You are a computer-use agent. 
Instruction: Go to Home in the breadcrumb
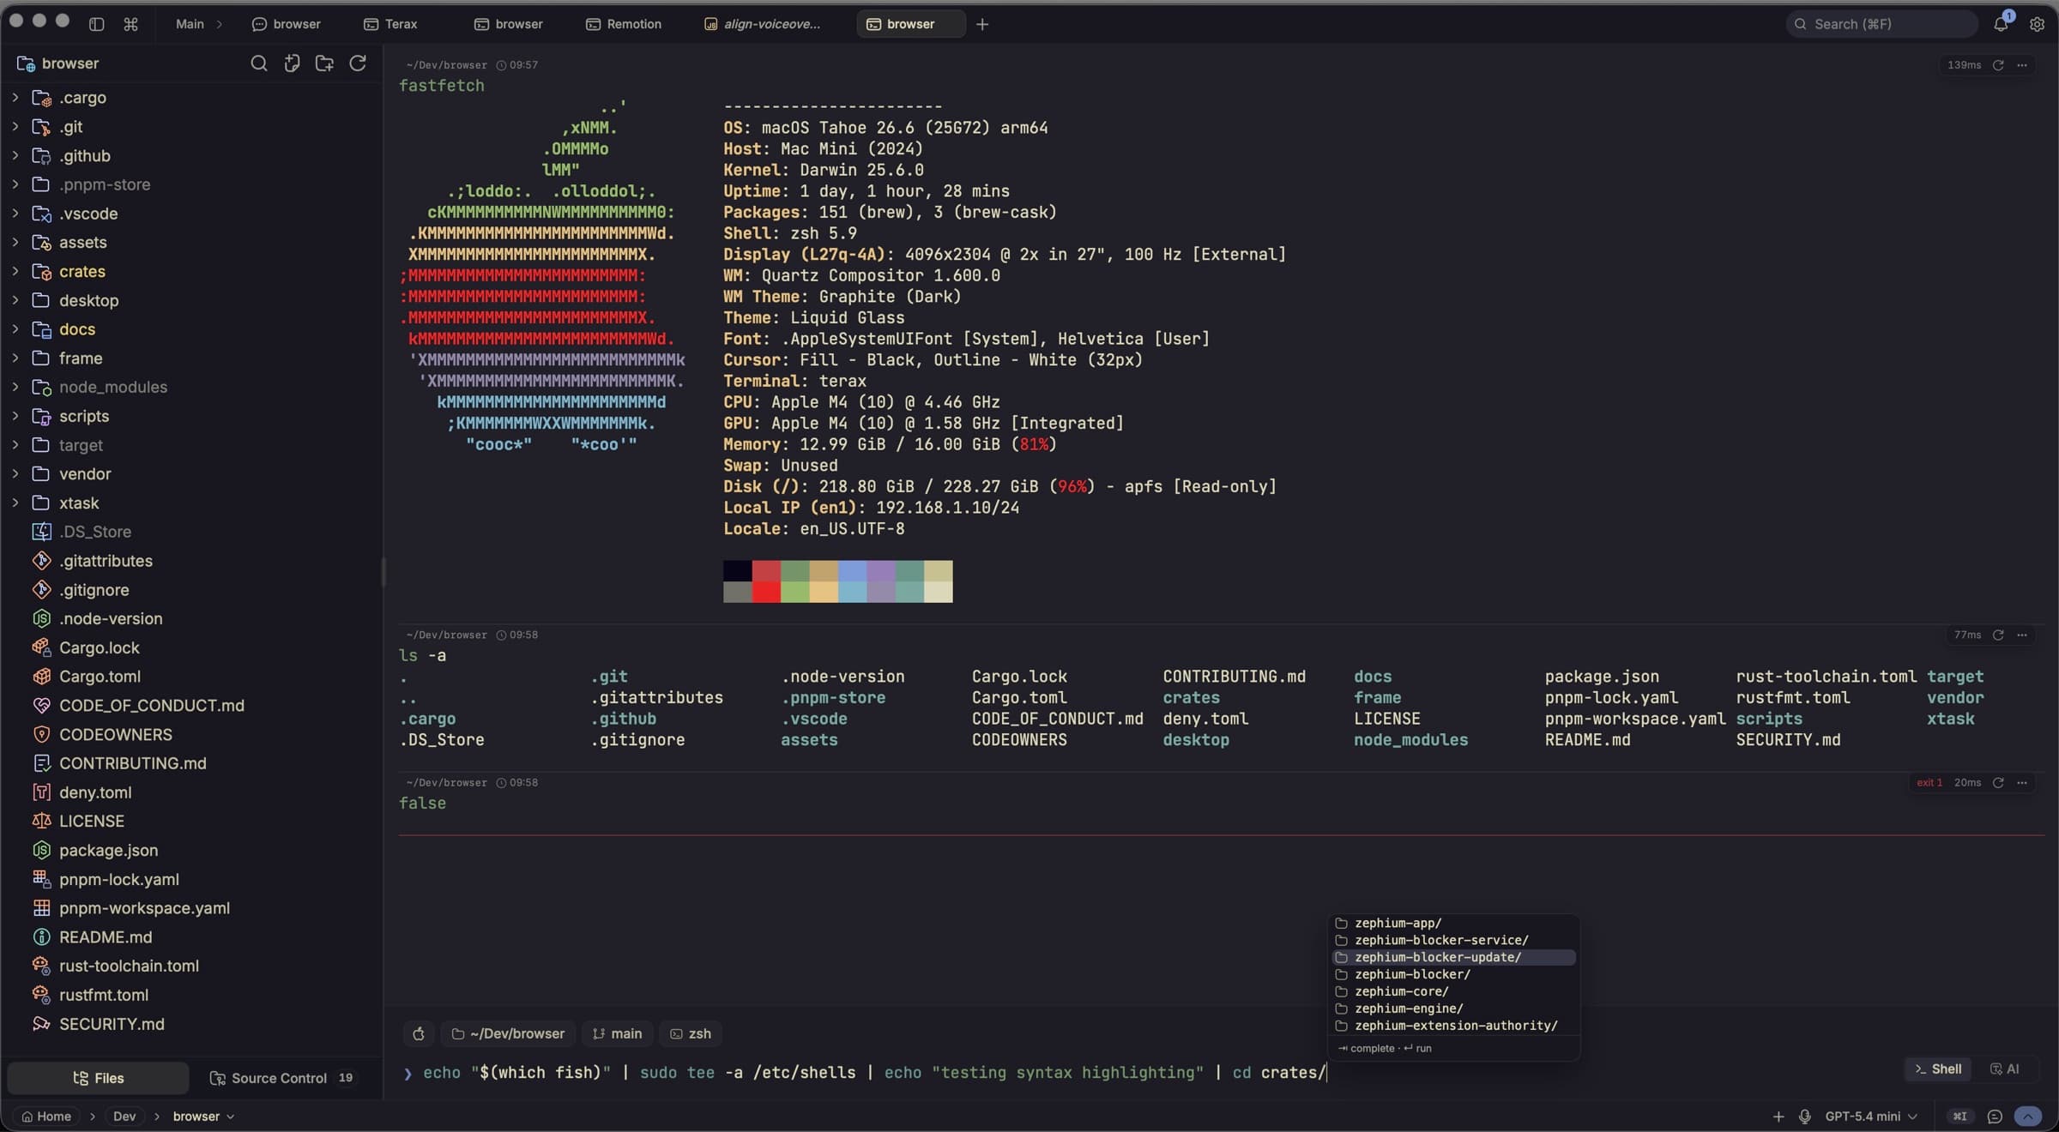46,1117
